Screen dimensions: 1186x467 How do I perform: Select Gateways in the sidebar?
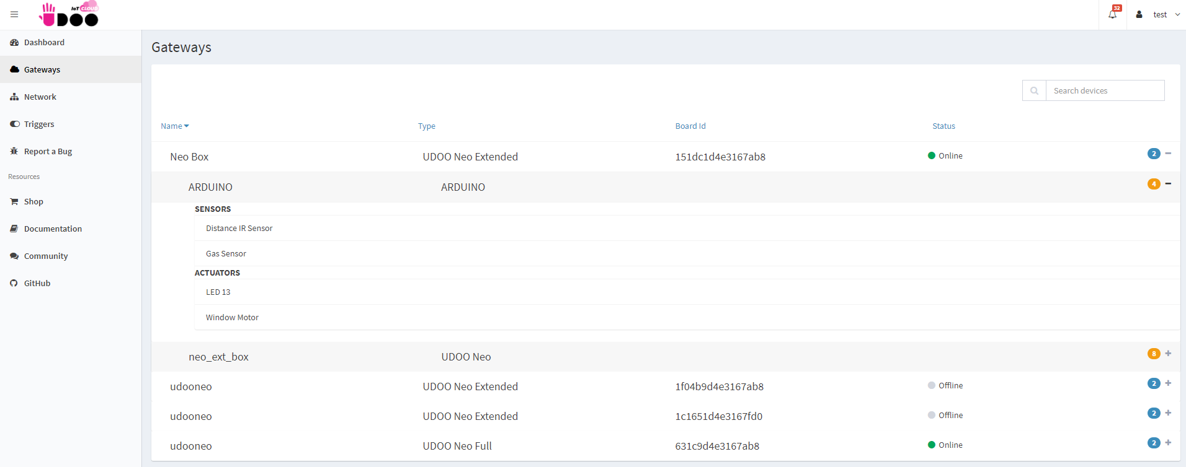(71, 69)
